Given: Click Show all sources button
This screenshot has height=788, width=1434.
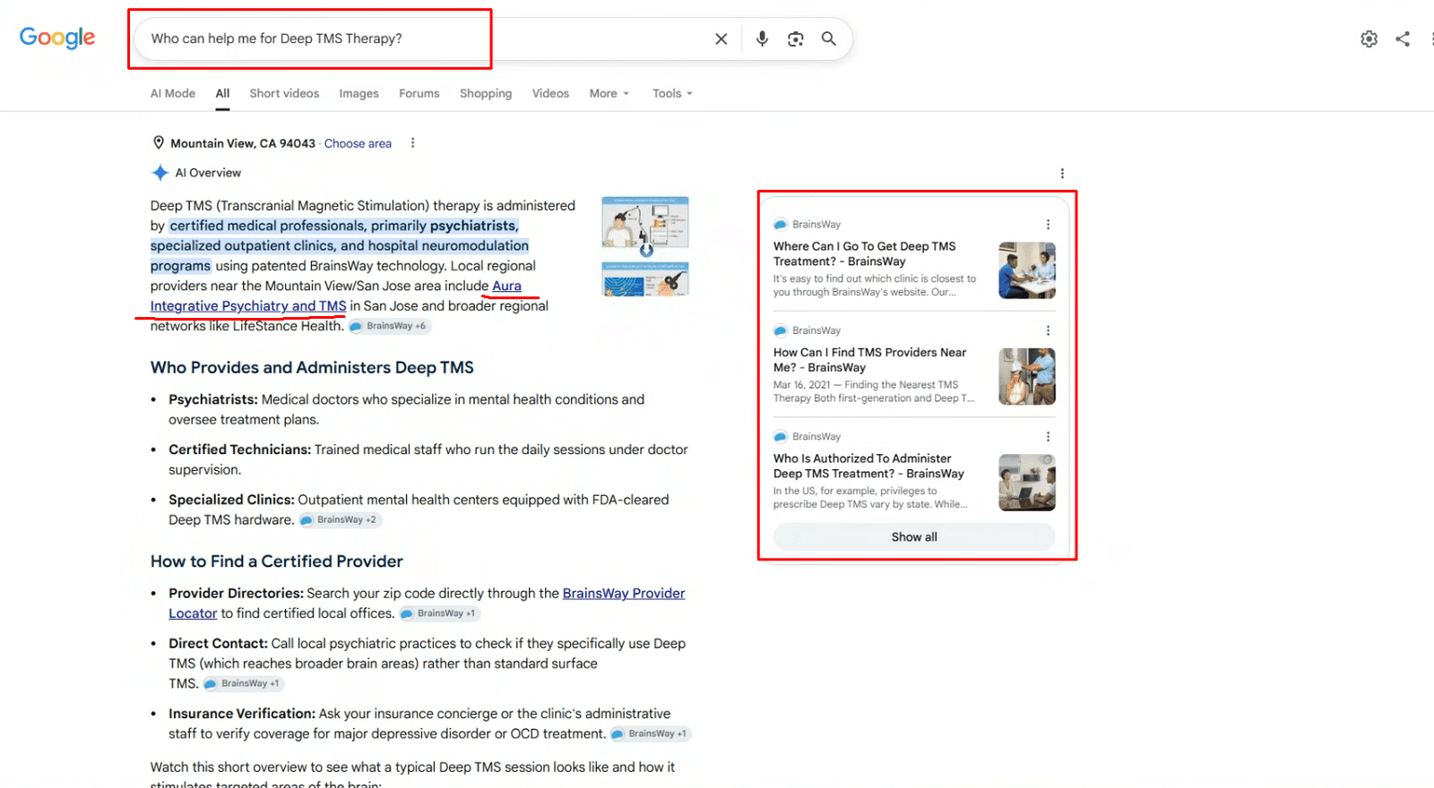Looking at the screenshot, I should point(914,537).
